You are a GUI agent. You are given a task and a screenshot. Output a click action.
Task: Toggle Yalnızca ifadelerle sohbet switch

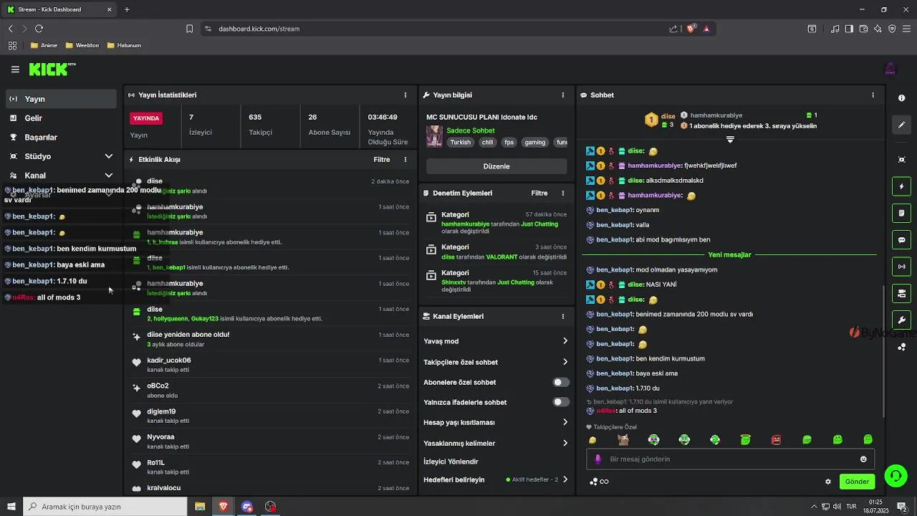coord(561,402)
